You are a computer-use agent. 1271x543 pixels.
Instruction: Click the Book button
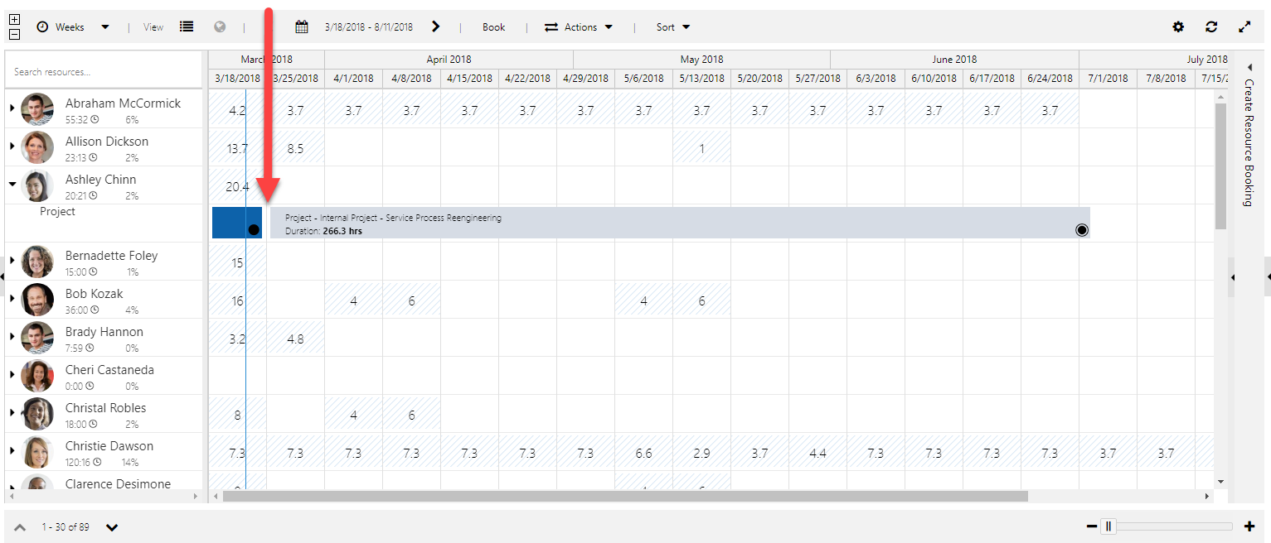pos(493,26)
